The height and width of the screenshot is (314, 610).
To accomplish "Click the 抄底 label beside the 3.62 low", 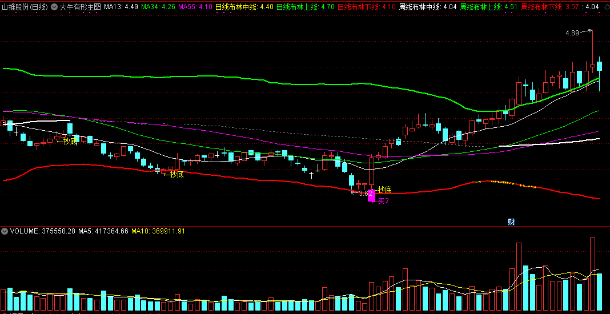I will 385,190.
